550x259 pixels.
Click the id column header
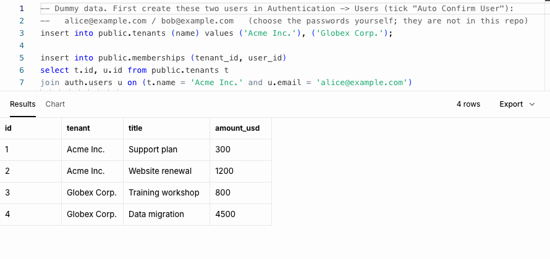pos(30,128)
